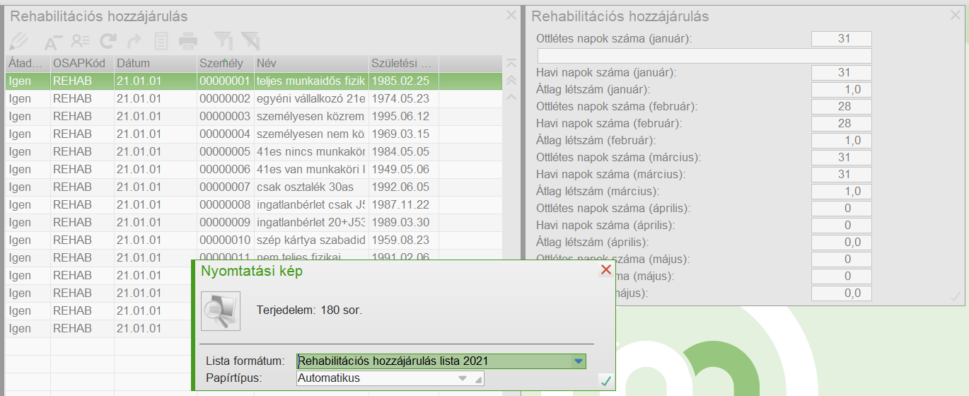Click the grey checkmark in the detail panel
Image resolution: width=969 pixels, height=396 pixels.
956,296
